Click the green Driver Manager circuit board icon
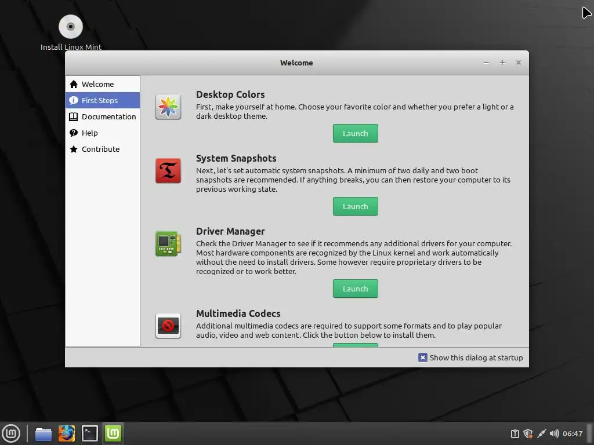The width and height of the screenshot is (594, 445). coord(168,244)
